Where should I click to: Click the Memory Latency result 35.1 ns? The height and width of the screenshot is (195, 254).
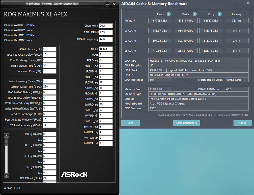pos(237,21)
